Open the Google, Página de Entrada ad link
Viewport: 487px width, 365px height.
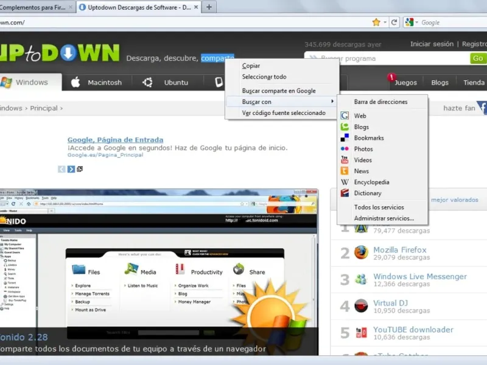[x=115, y=140]
